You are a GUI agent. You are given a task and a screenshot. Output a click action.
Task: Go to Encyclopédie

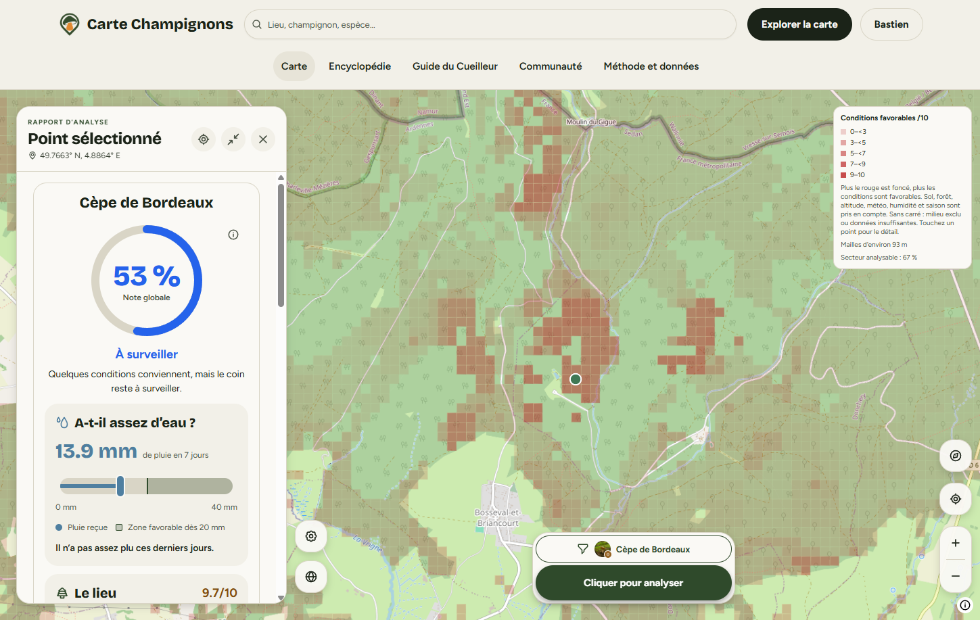point(360,66)
